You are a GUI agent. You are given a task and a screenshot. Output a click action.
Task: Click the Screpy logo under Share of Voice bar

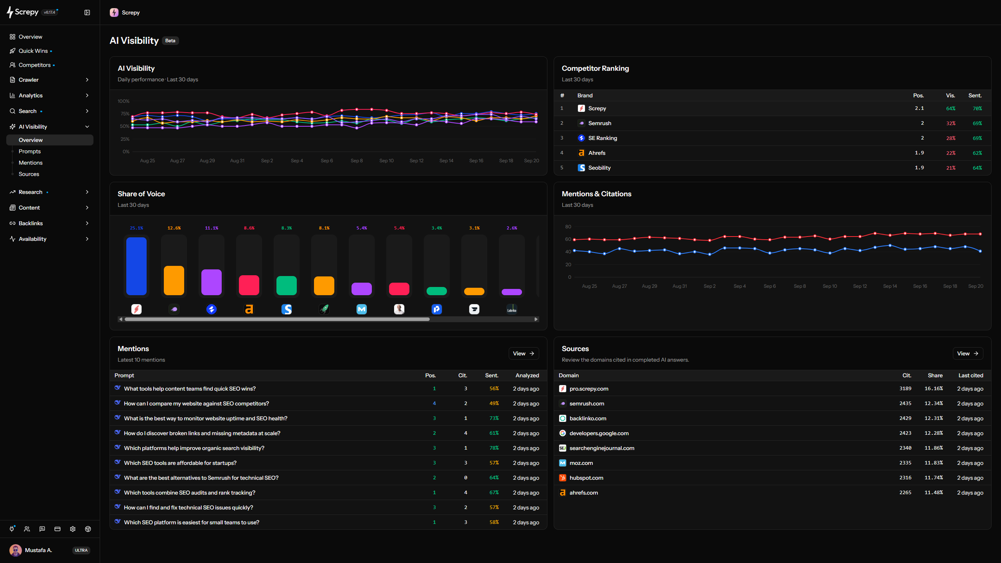pyautogui.click(x=136, y=309)
